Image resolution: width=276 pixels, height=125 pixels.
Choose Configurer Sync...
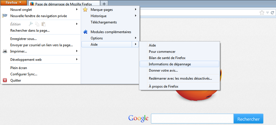click(x=24, y=74)
